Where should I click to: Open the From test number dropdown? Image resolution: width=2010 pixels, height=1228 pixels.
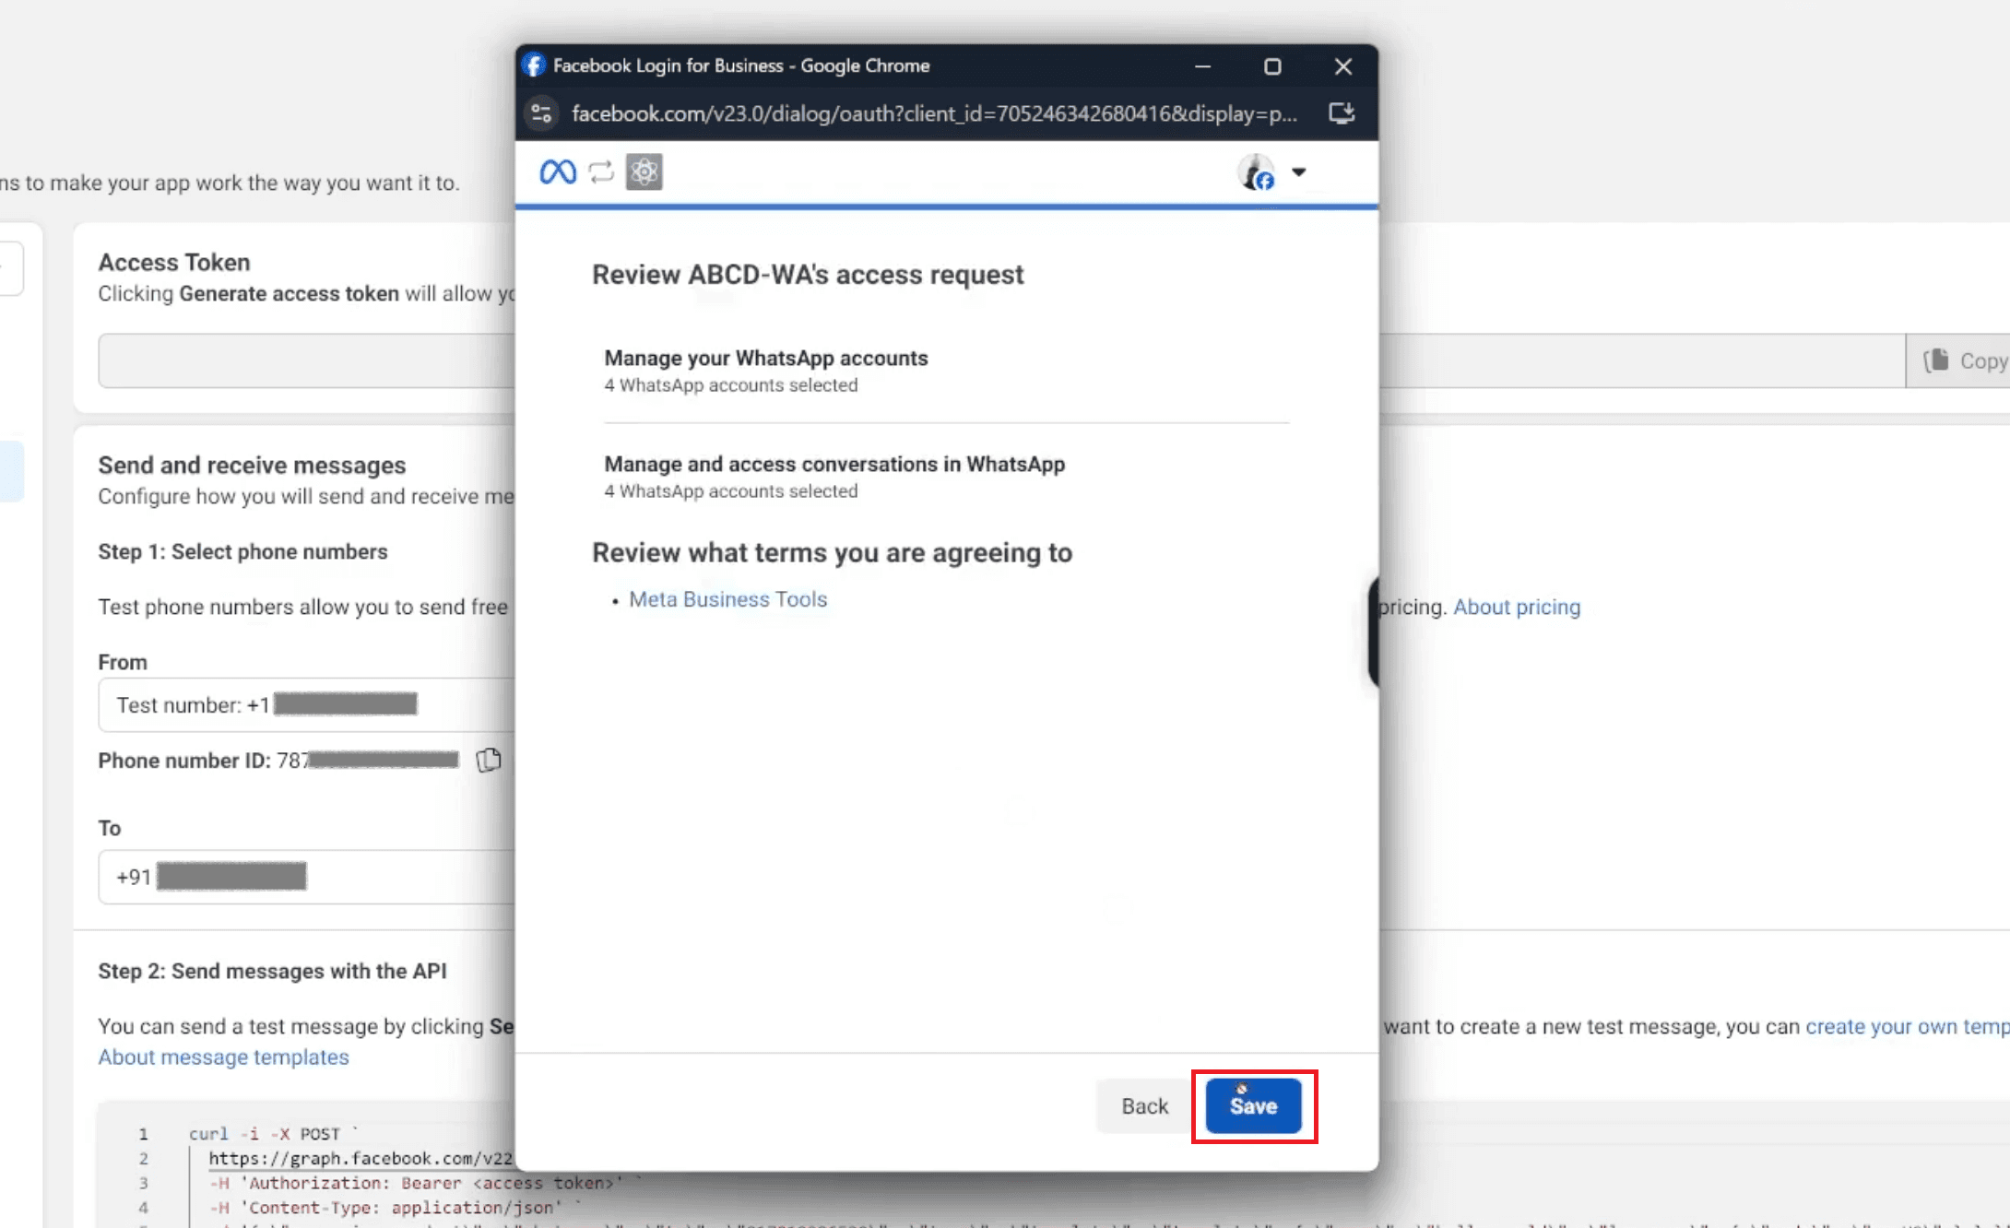pos(304,704)
